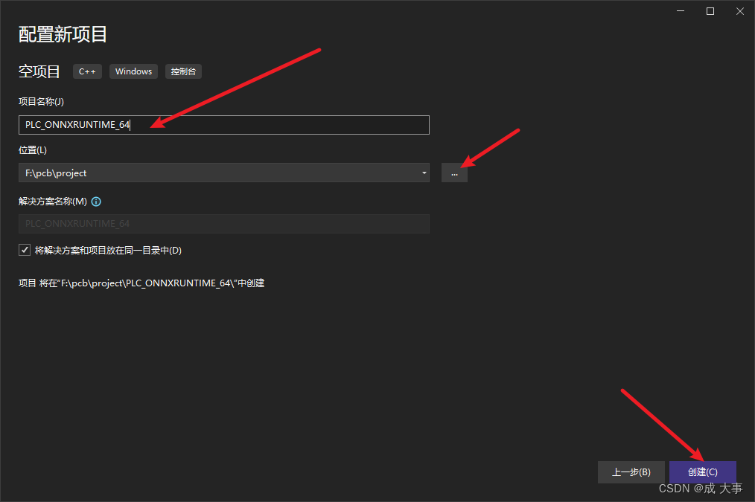Expand the location history combo box
Image resolution: width=755 pixels, height=502 pixels.
424,173
